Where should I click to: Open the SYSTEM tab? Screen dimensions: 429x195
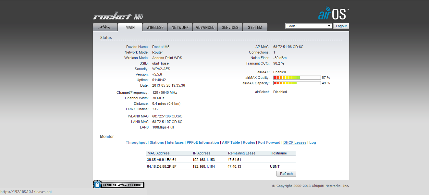[x=255, y=27]
